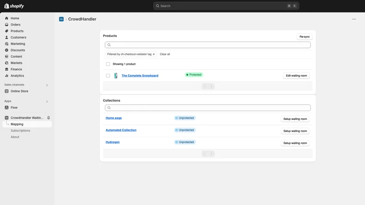
Task: Click into the Collections search field
Action: (x=208, y=108)
